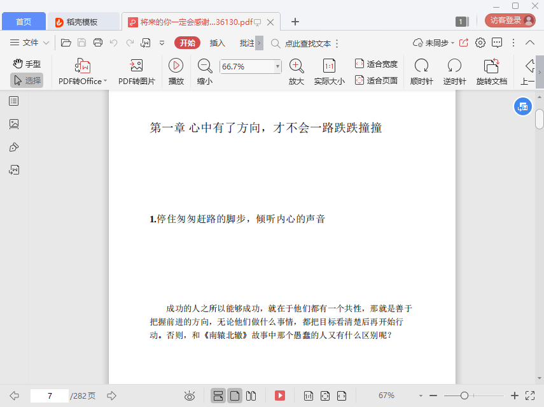
Task: Toggle continuous scrolling view mode
Action: [x=218, y=396]
